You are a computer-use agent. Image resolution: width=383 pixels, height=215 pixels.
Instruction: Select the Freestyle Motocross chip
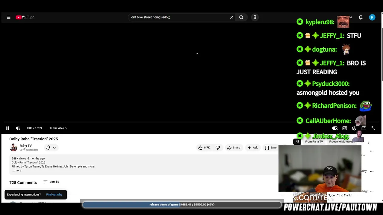pyautogui.click(x=342, y=142)
